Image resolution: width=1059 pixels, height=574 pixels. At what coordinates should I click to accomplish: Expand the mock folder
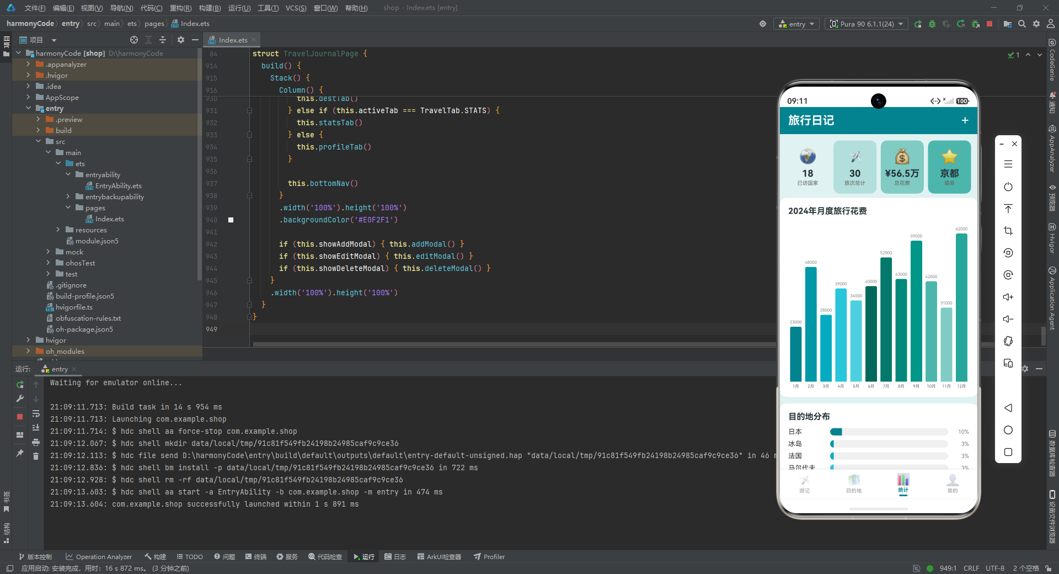(48, 252)
